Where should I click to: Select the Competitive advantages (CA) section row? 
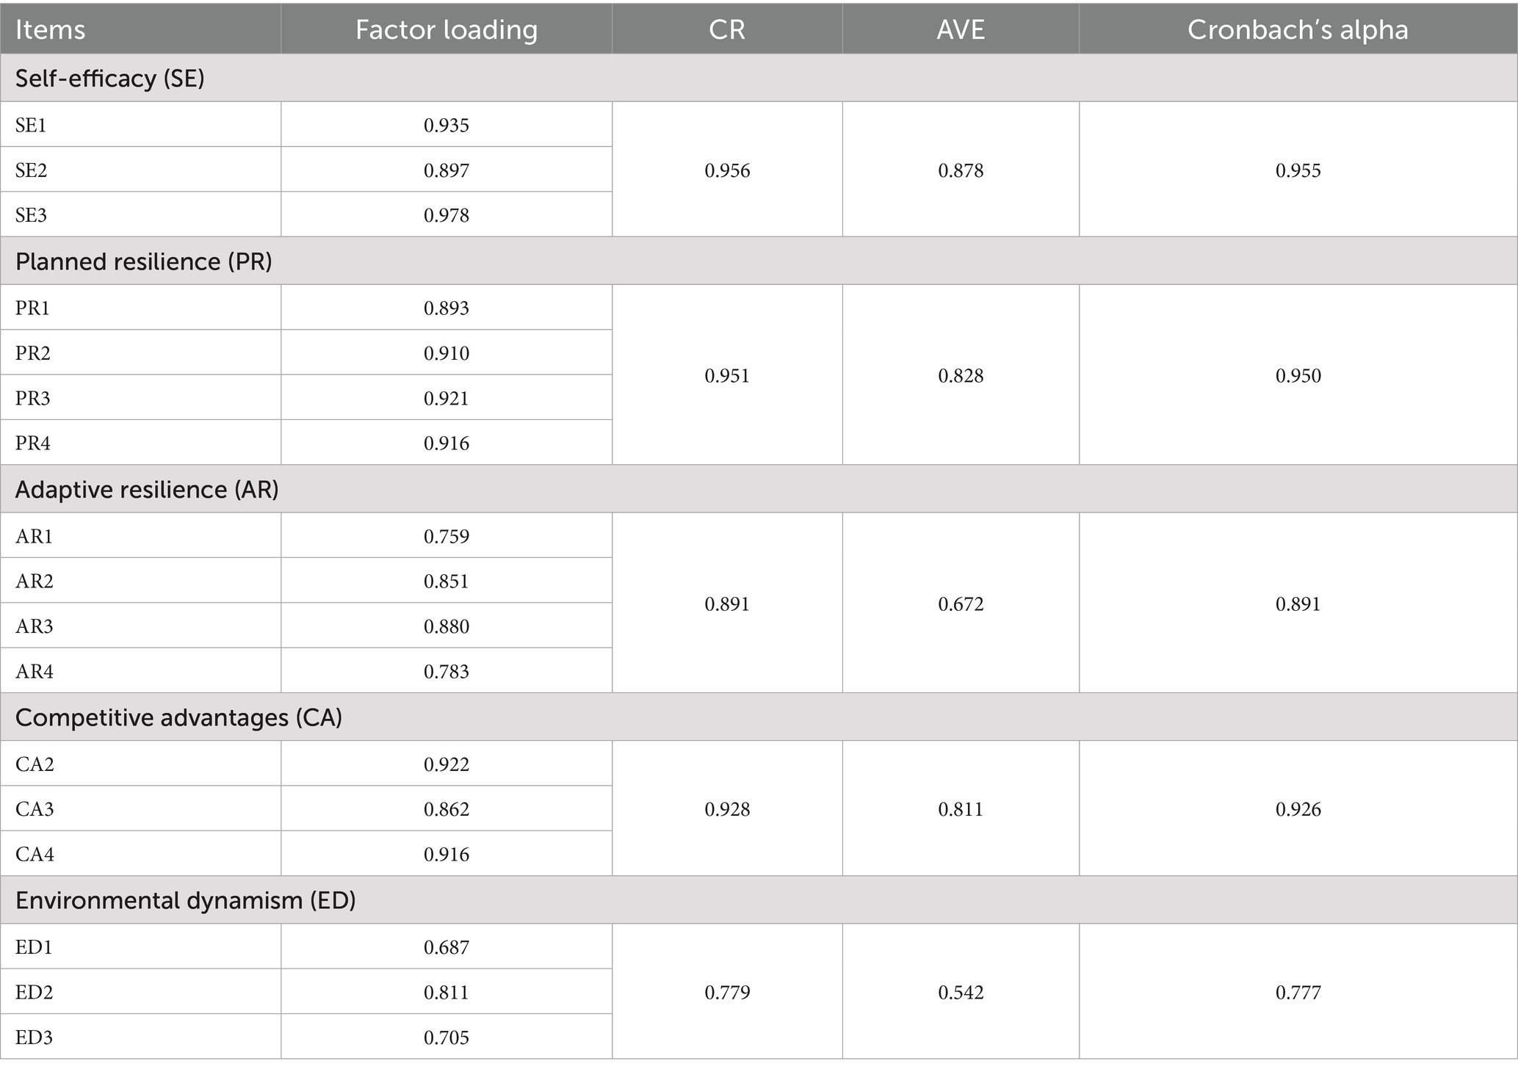[178, 717]
